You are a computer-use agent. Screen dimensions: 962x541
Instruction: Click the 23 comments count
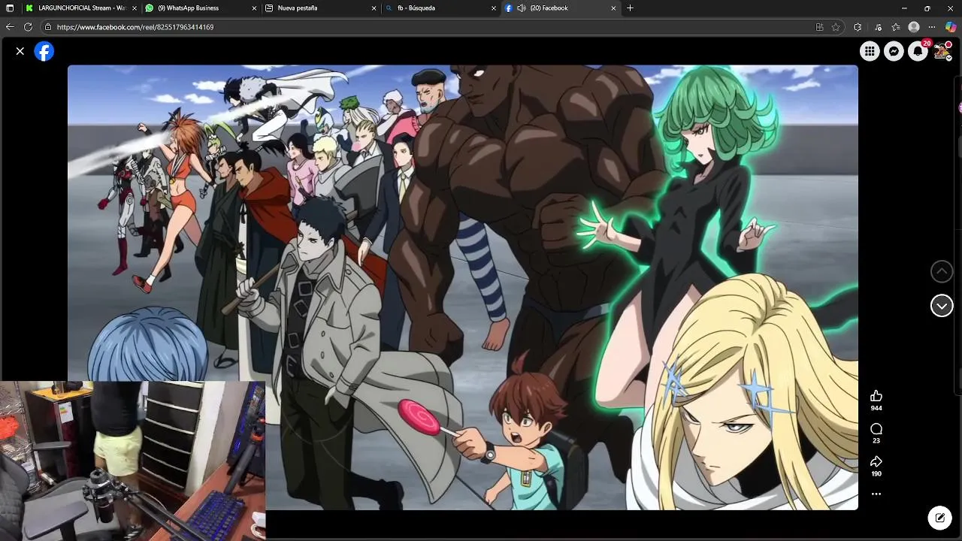876,441
